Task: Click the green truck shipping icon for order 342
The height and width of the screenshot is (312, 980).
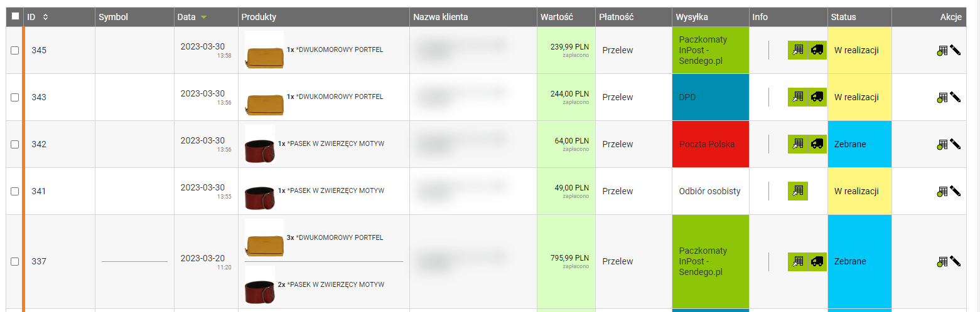Action: click(817, 144)
